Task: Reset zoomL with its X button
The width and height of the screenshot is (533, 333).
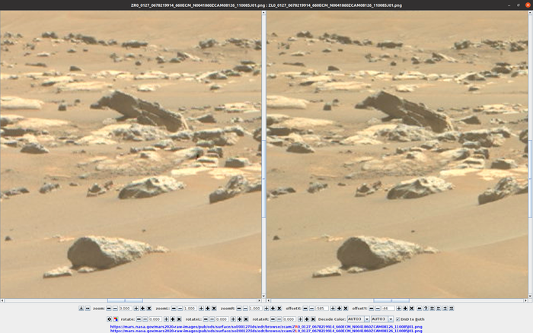Action: [214, 308]
